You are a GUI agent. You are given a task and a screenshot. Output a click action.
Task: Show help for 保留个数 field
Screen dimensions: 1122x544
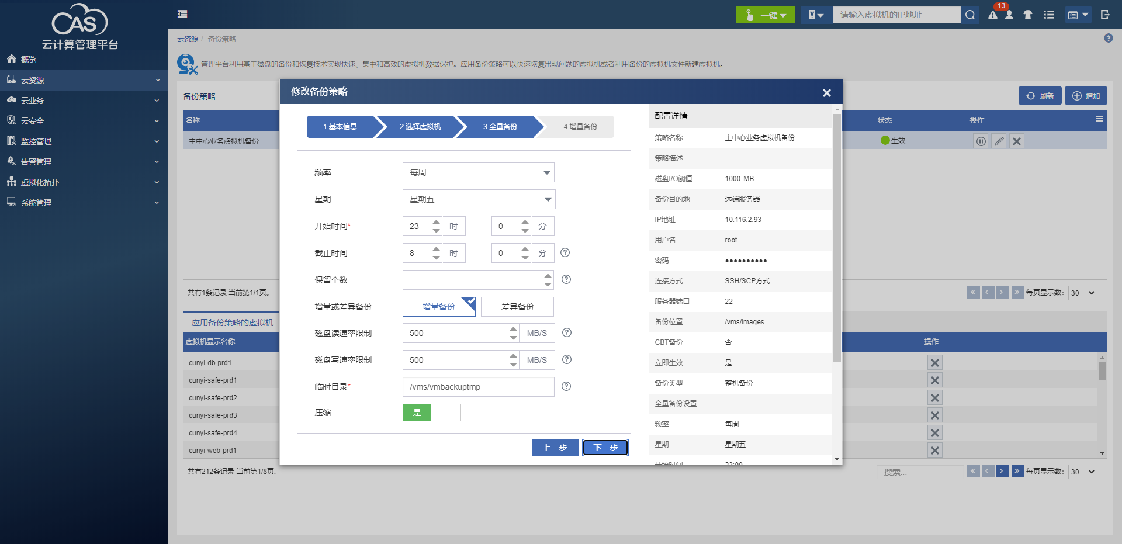click(566, 279)
